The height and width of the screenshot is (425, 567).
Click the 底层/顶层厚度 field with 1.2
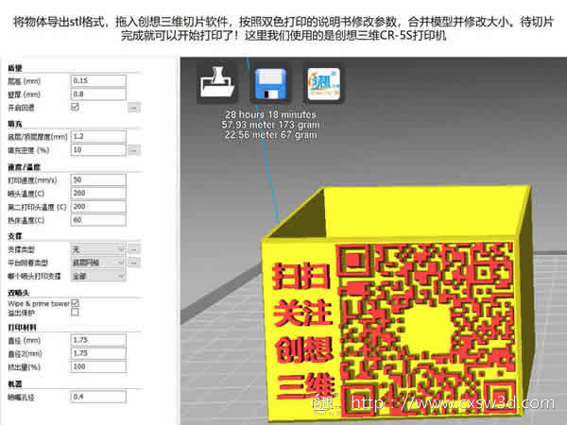[98, 136]
